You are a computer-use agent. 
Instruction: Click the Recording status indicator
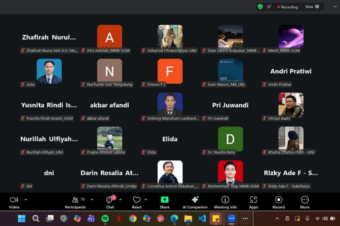tap(287, 7)
